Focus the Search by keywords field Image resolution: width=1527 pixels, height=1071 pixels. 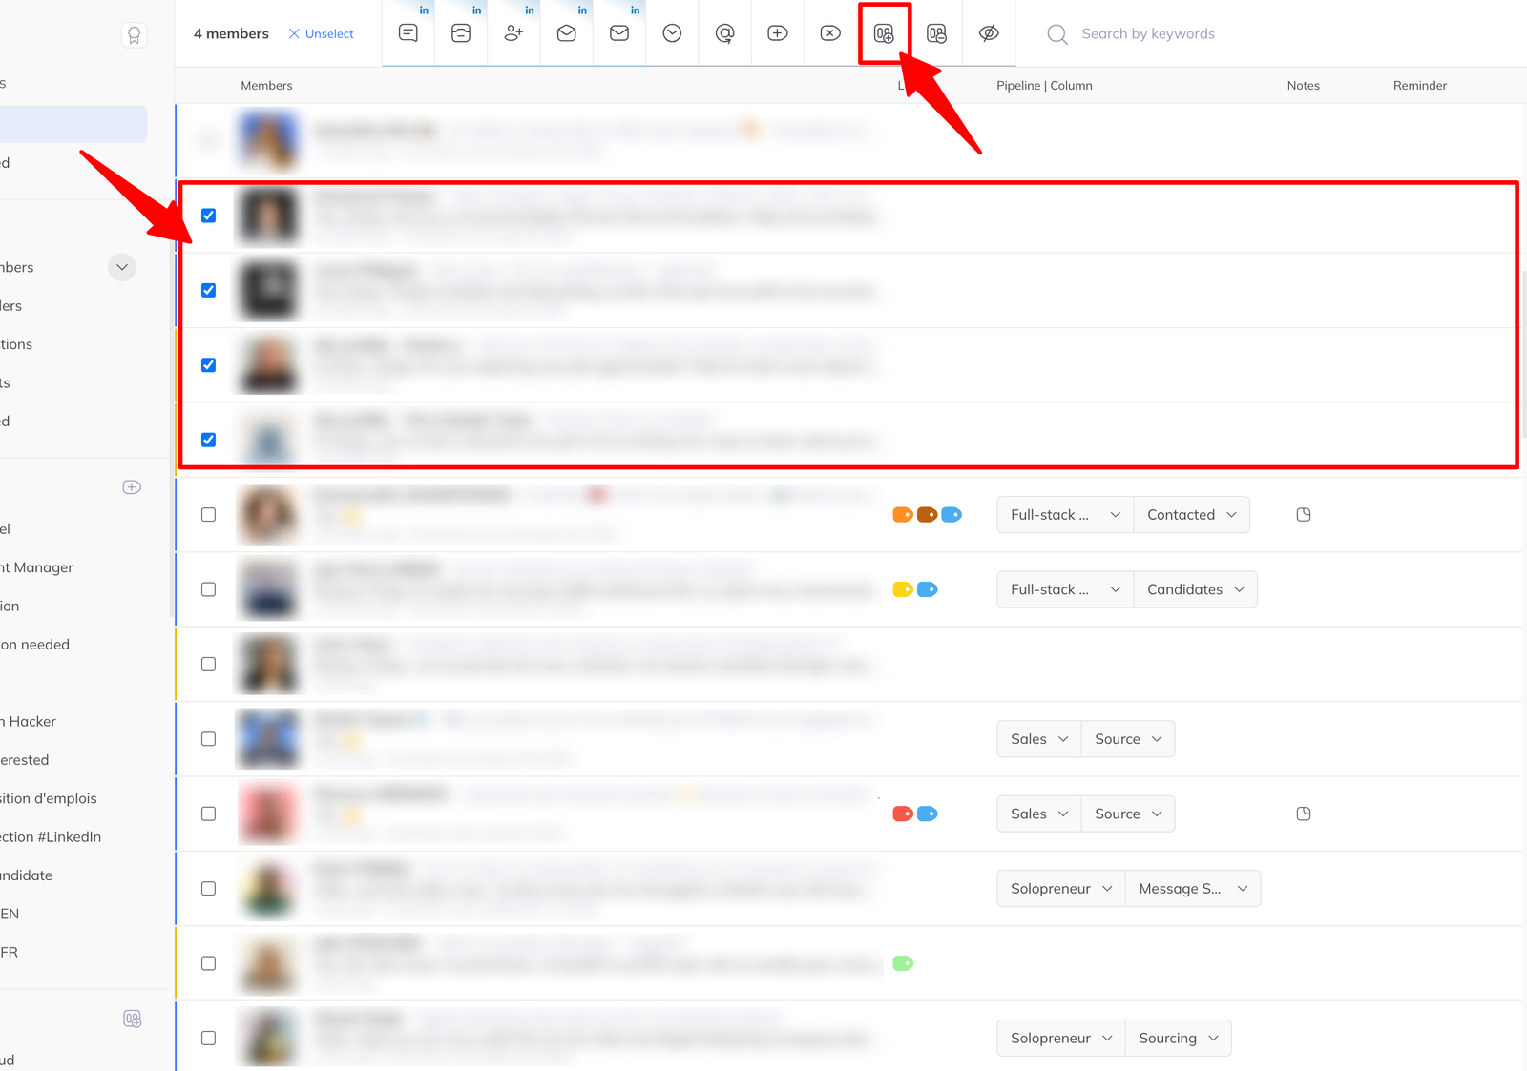coord(1147,33)
